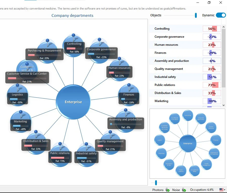Click the -48% value for Marketing
This screenshot has width=227, height=193.
point(212,101)
